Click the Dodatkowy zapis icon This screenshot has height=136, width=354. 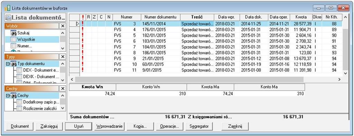click(20, 102)
